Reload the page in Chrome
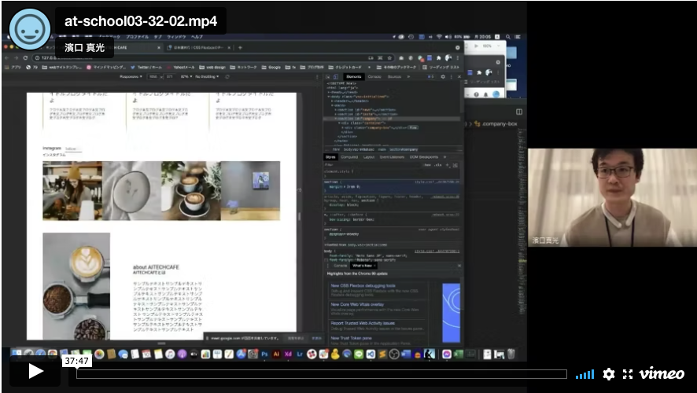Viewport: 697px width, 393px height. click(x=25, y=57)
